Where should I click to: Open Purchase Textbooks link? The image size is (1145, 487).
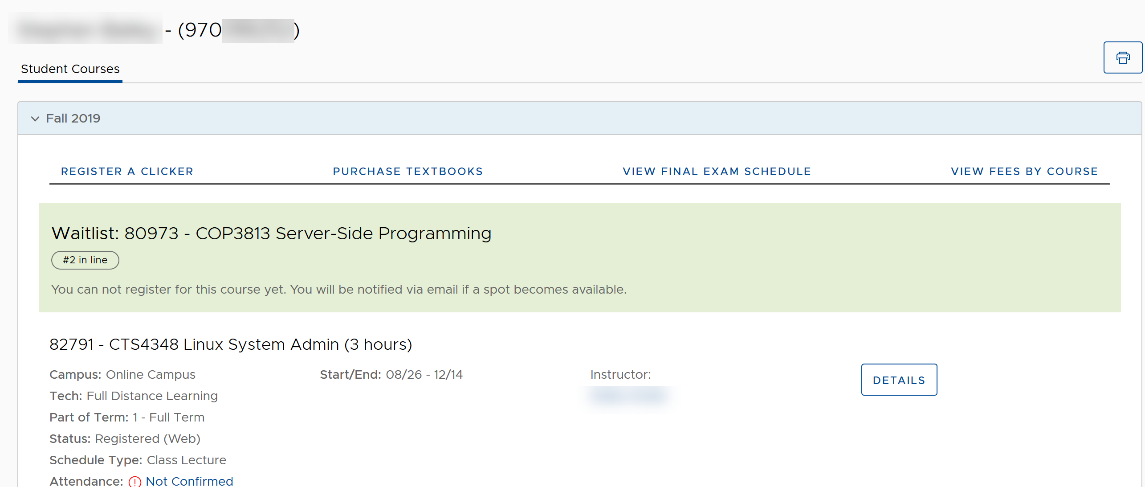[x=408, y=172]
